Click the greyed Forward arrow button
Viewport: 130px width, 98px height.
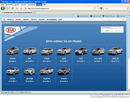[x=7, y=8]
